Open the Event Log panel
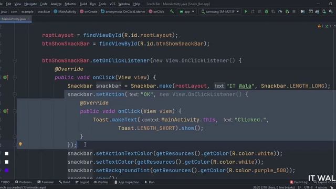Viewport: 336px width, 189px height. point(299,182)
